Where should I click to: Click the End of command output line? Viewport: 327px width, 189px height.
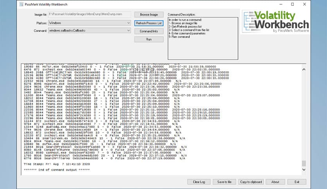(x=57, y=170)
